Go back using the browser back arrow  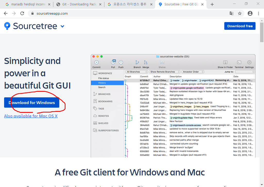[6, 13]
